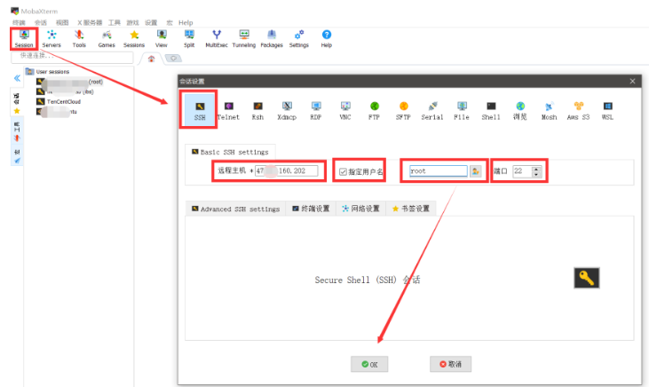Select the Mosh session type

(549, 111)
